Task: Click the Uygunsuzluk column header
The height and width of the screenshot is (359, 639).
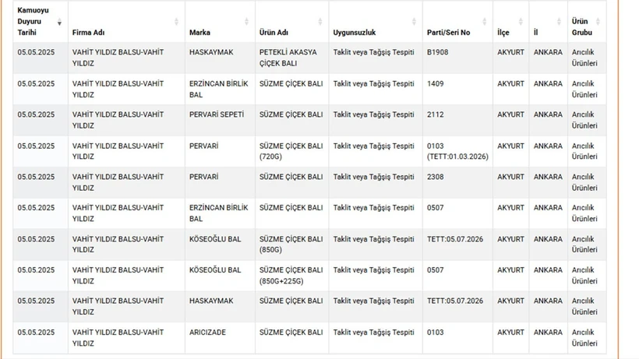Action: [355, 33]
